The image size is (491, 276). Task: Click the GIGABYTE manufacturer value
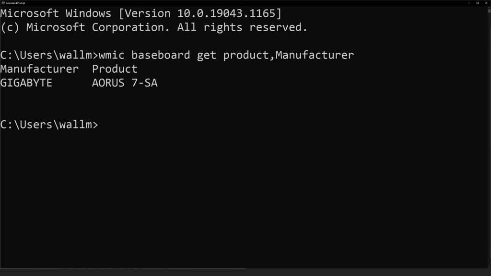coord(26,83)
